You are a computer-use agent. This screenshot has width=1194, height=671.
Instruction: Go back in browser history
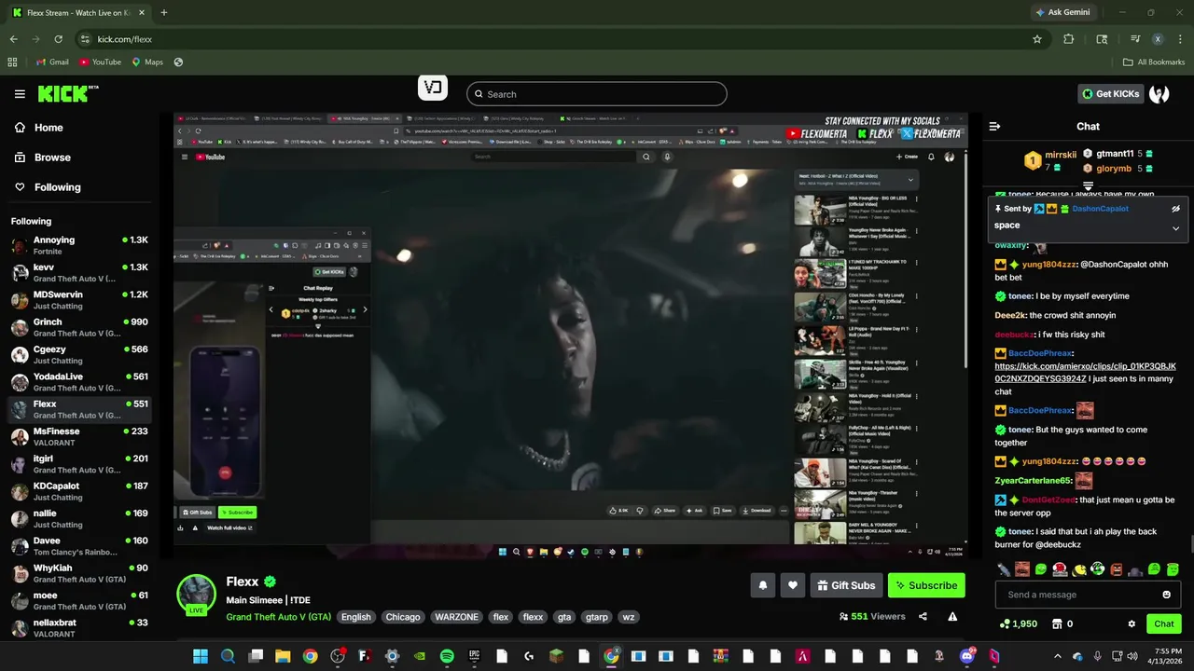tap(13, 39)
